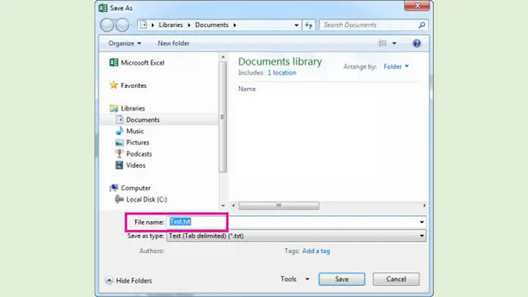Click the Back navigation arrow button
Image resolution: width=528 pixels, height=297 pixels.
(107, 25)
